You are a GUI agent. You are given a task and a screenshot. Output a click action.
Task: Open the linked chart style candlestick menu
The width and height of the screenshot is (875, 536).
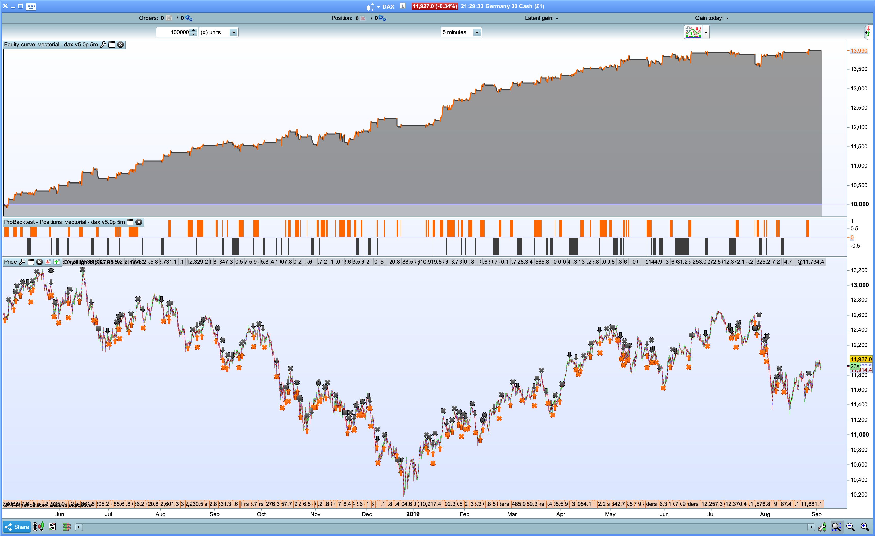coord(38,527)
